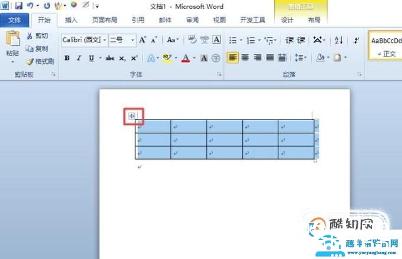The width and height of the screenshot is (402, 259).
Task: Click the Asian Layout icon
Action: click(x=317, y=40)
